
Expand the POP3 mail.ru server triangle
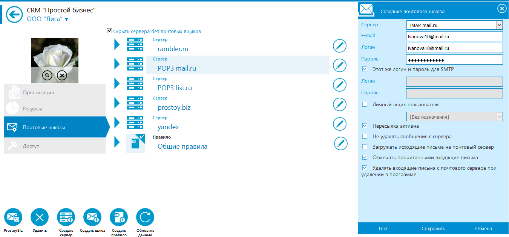pos(117,64)
